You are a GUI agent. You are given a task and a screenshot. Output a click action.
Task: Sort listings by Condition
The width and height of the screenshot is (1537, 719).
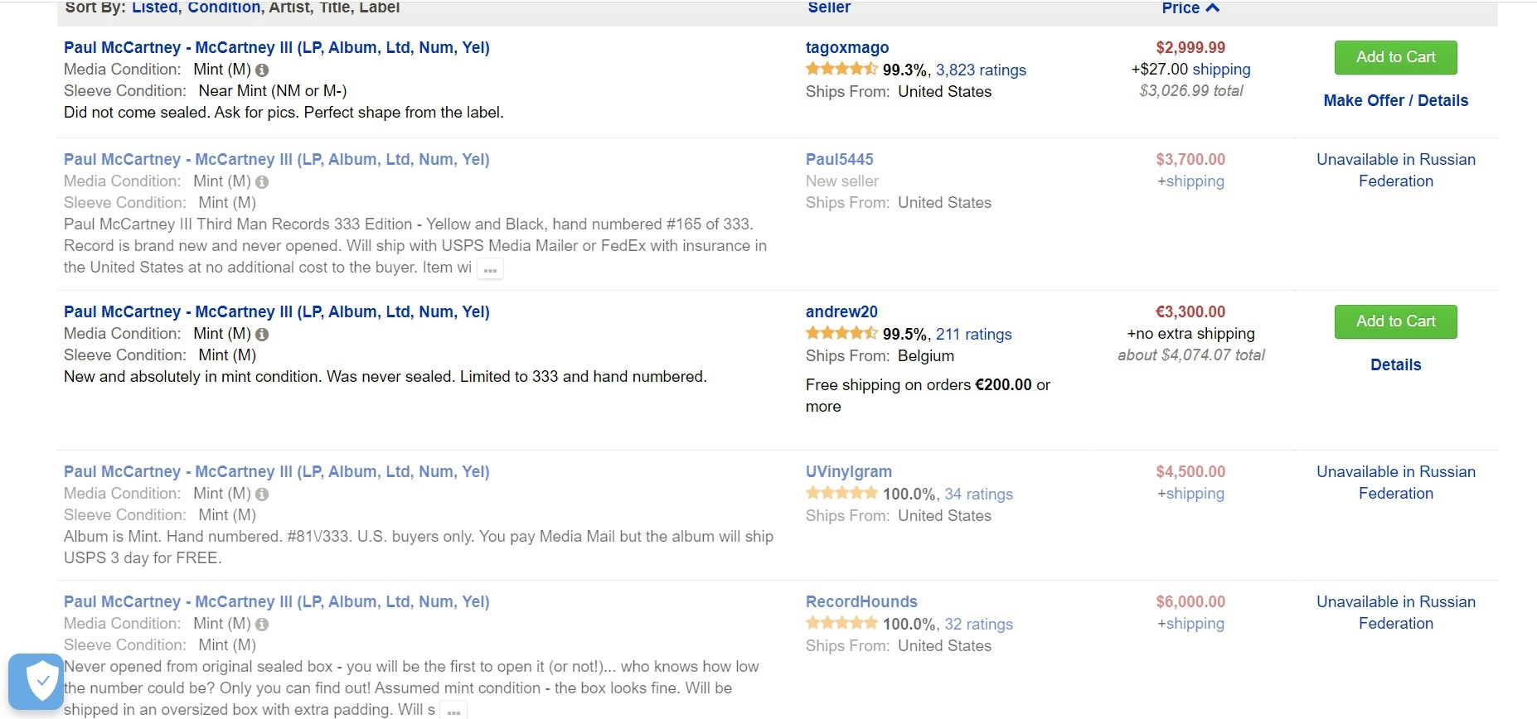tap(224, 7)
